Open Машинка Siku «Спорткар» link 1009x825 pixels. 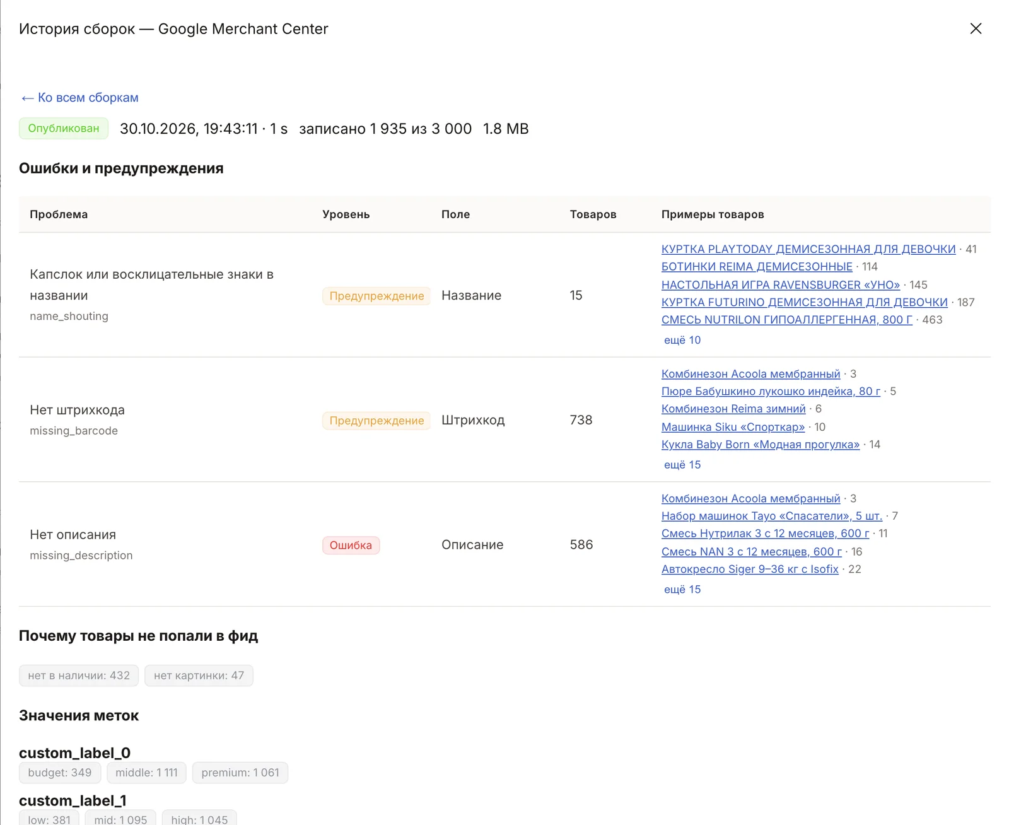pos(733,427)
